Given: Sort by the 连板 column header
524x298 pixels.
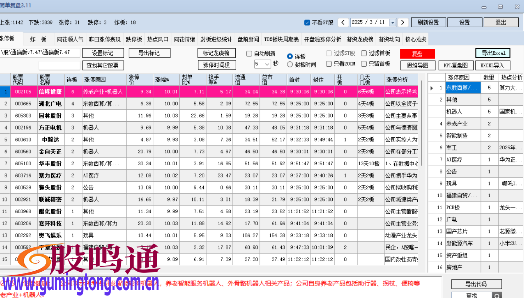Looking at the screenshot, I should [x=72, y=79].
